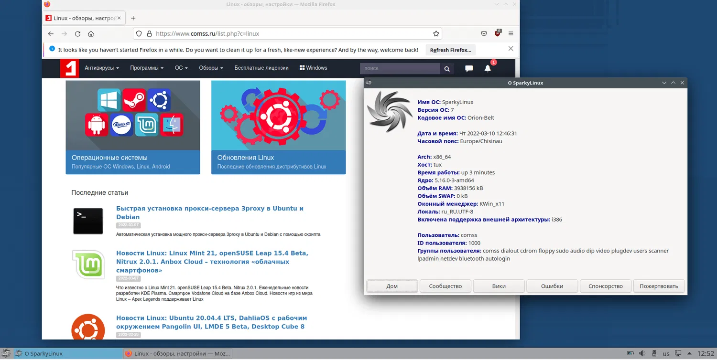This screenshot has width=717, height=360.
Task: Open a new Firefox tab
Action: click(x=133, y=18)
